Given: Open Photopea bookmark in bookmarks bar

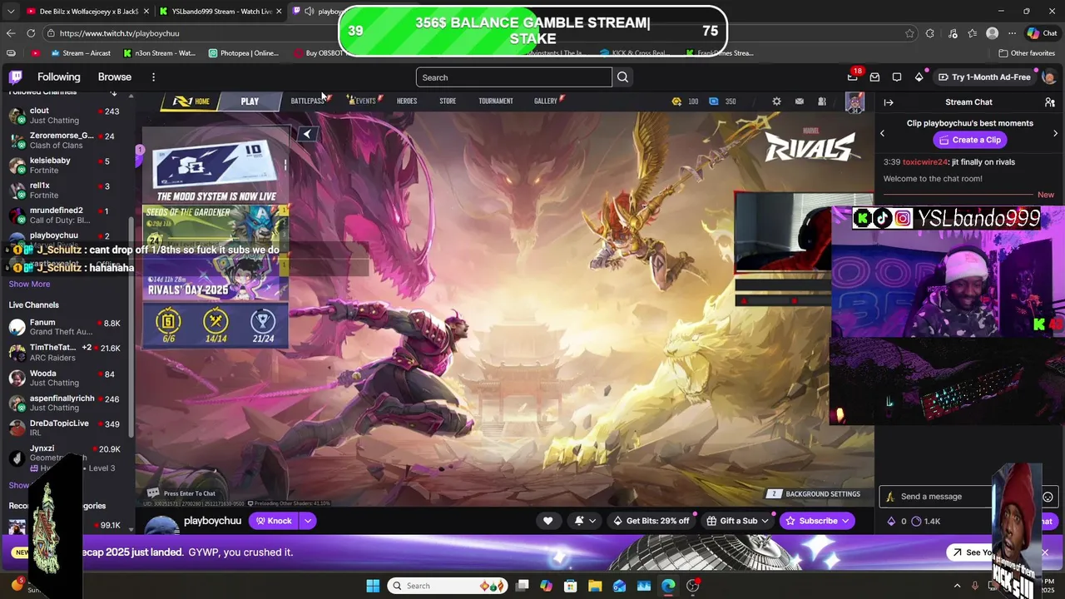Looking at the screenshot, I should pyautogui.click(x=244, y=53).
